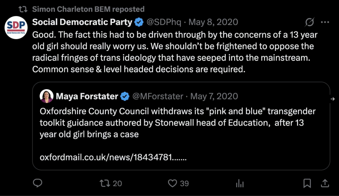Click the reply speech bubble icon
Screen dimensions: 339x196
(x=38, y=183)
